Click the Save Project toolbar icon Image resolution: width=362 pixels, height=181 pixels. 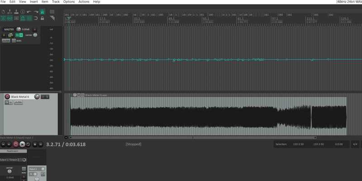point(16,12)
